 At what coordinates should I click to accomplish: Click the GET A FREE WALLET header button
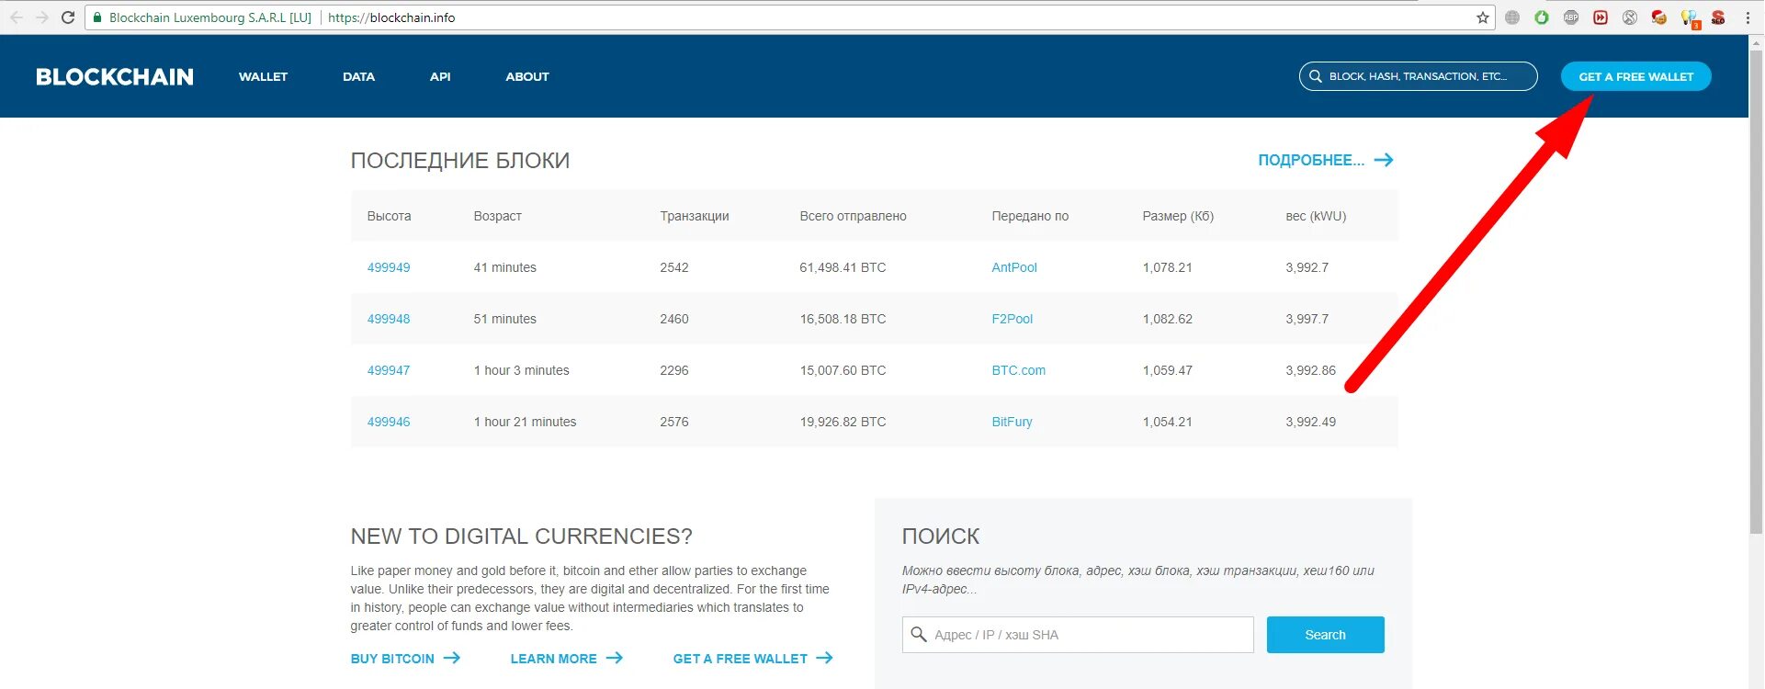(x=1635, y=76)
